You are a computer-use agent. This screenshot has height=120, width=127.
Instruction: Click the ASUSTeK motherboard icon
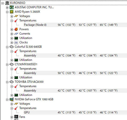[x=12, y=7]
